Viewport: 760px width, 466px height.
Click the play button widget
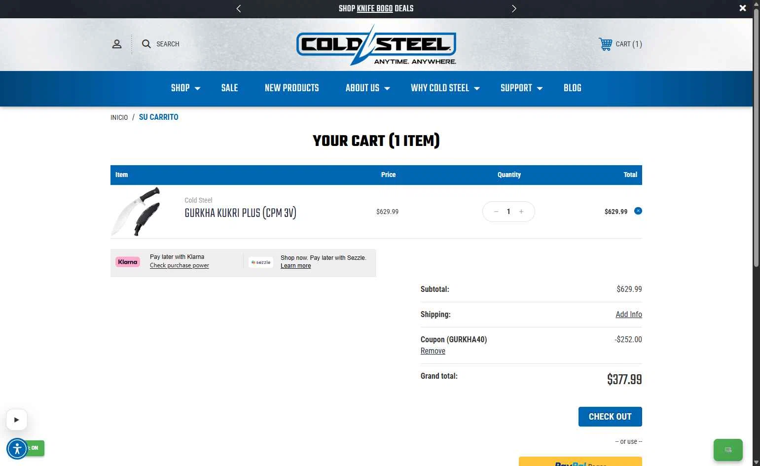coord(17,420)
